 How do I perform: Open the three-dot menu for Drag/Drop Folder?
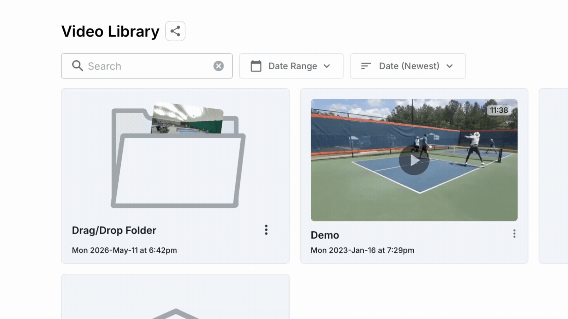point(266,230)
